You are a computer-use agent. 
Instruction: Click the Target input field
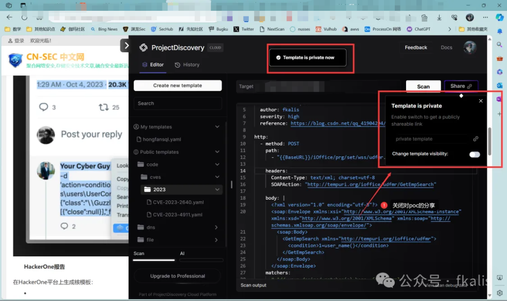pyautogui.click(x=318, y=86)
